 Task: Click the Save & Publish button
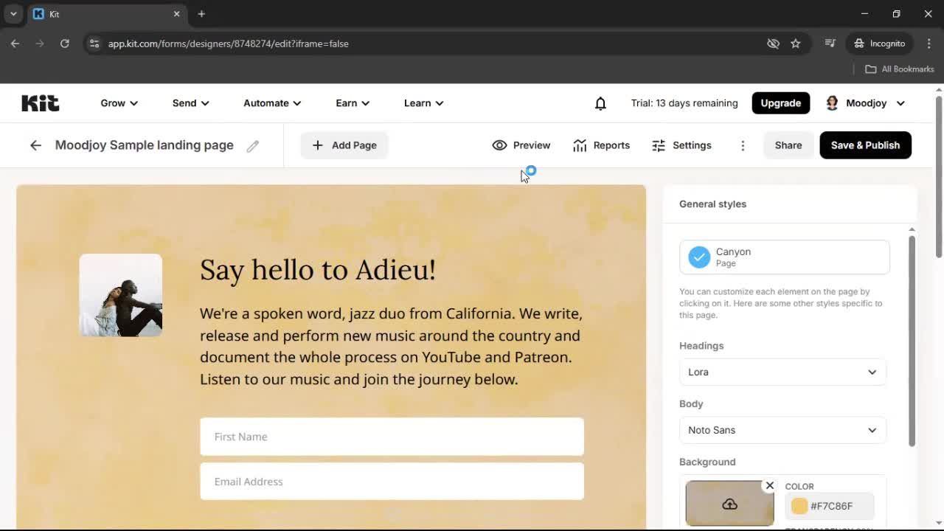tap(865, 145)
